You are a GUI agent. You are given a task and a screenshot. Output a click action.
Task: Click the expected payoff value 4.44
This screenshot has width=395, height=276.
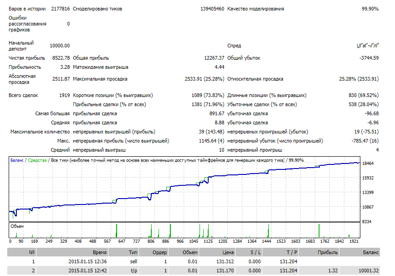click(x=220, y=67)
